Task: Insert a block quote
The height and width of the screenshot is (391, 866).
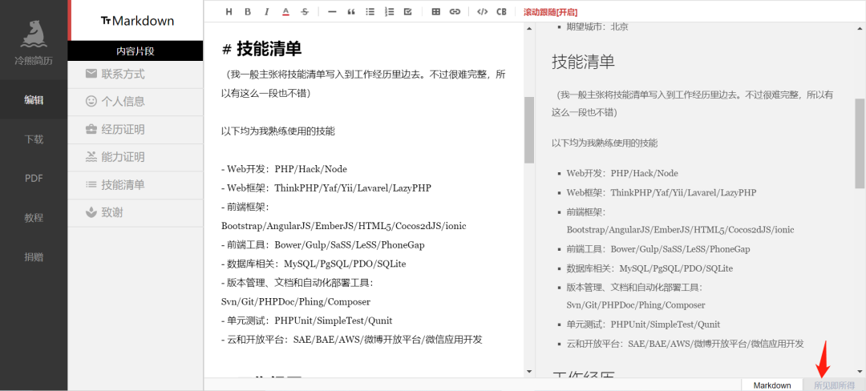Action: coord(350,11)
